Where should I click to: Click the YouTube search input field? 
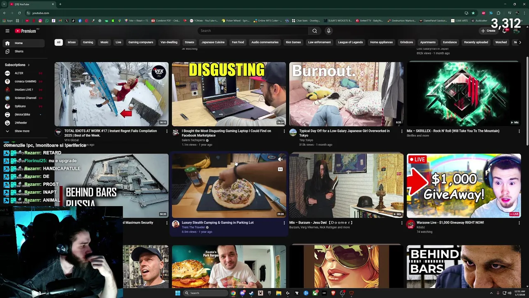[x=253, y=31]
